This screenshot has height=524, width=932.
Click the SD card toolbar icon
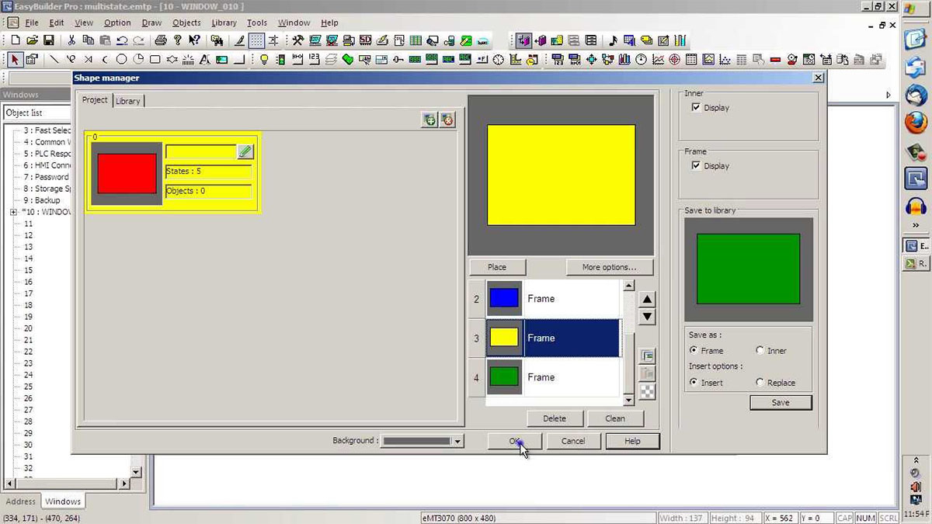(x=365, y=40)
